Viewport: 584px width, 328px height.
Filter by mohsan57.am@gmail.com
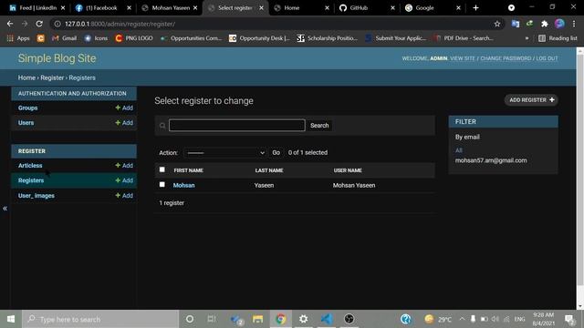[x=491, y=160]
